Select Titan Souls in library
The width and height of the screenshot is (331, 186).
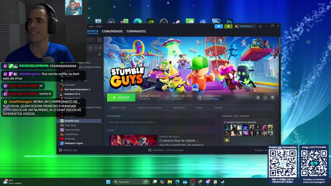[x=70, y=125]
